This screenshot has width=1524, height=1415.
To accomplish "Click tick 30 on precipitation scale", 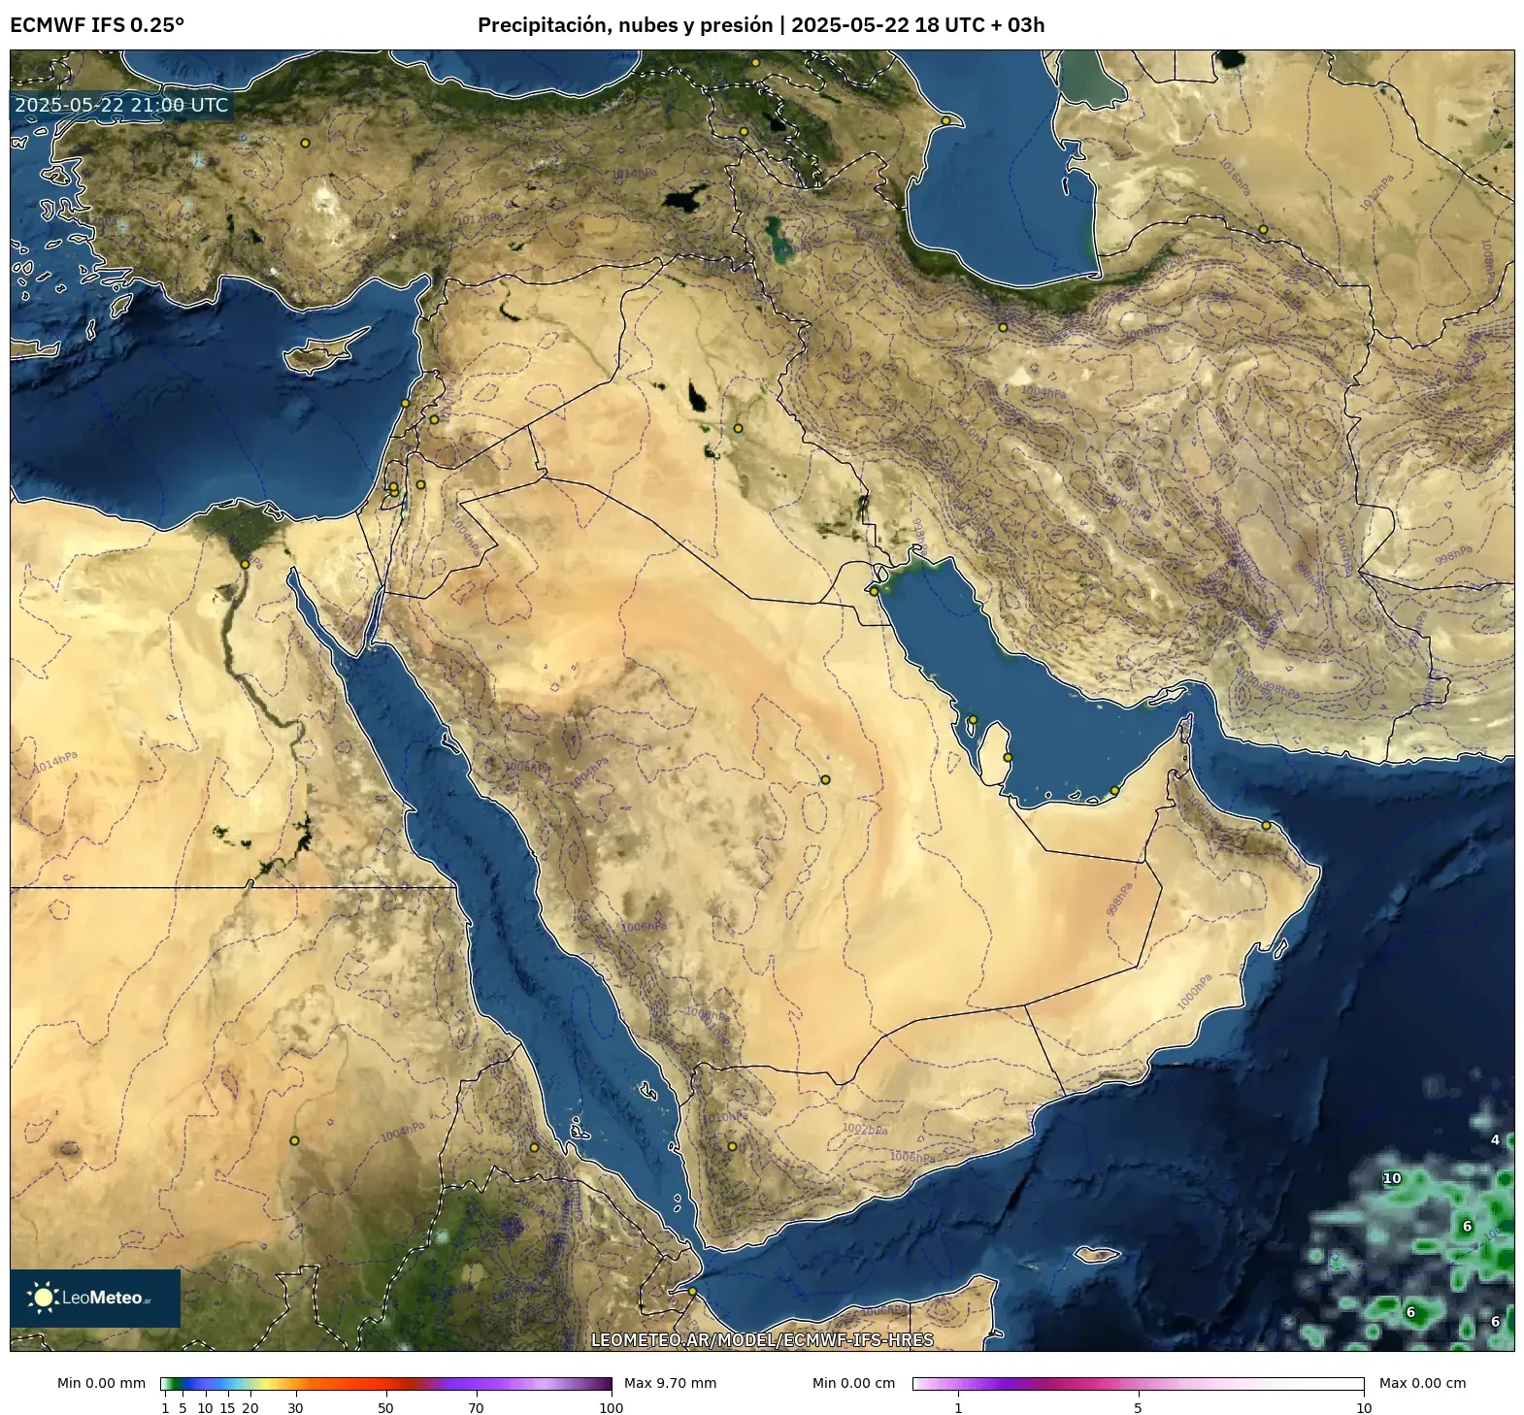I will [295, 1408].
